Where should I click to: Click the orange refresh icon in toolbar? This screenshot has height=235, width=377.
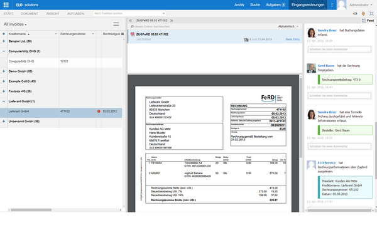pos(363,14)
